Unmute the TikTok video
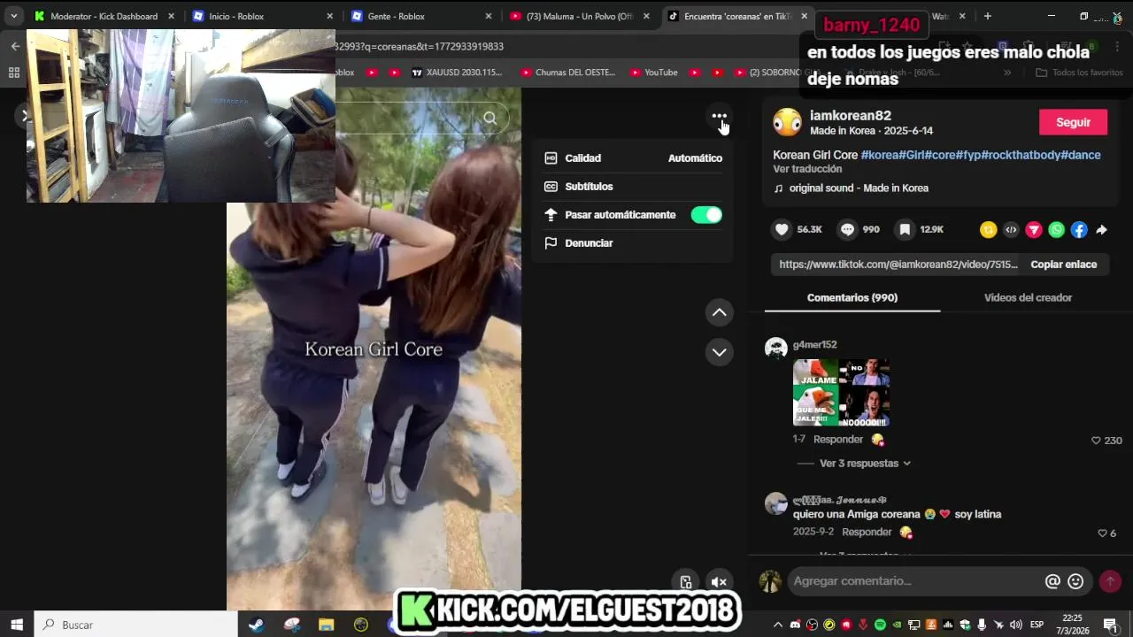Viewport: 1133px width, 637px height. tap(719, 581)
